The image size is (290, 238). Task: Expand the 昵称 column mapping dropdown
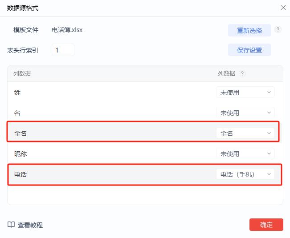coord(245,154)
